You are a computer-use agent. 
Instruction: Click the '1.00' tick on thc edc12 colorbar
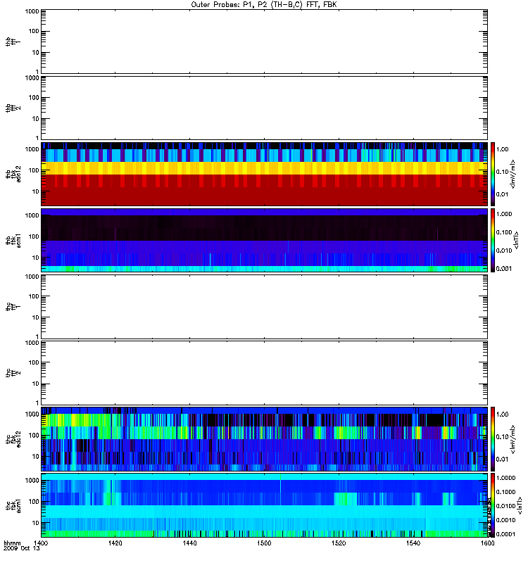503,415
